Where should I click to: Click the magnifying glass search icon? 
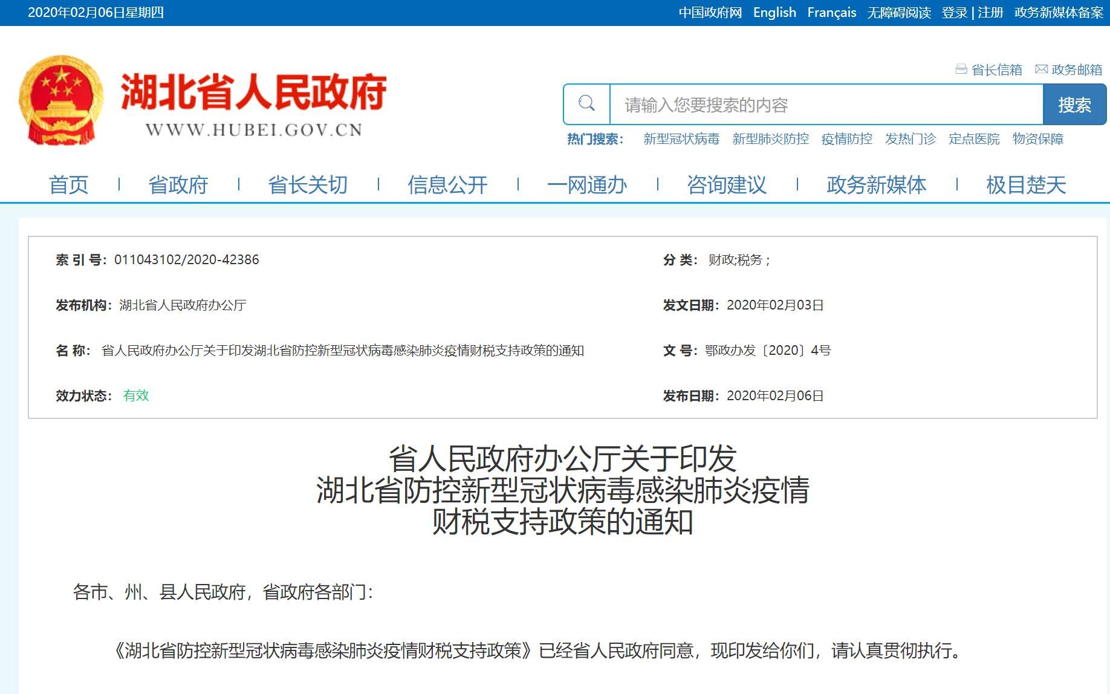point(586,104)
